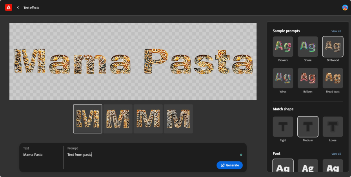Select the Snake sample prompt

(308, 47)
